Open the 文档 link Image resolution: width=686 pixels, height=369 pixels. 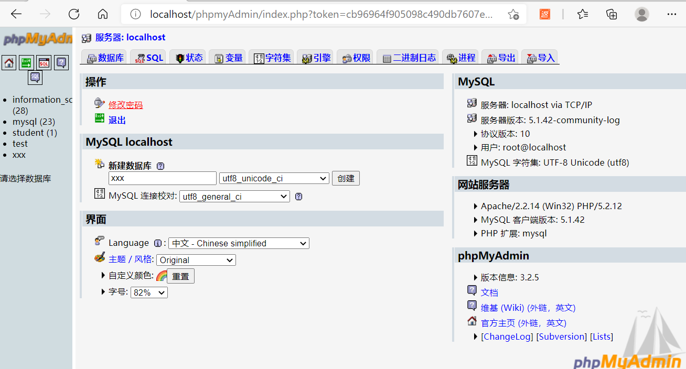tap(489, 292)
